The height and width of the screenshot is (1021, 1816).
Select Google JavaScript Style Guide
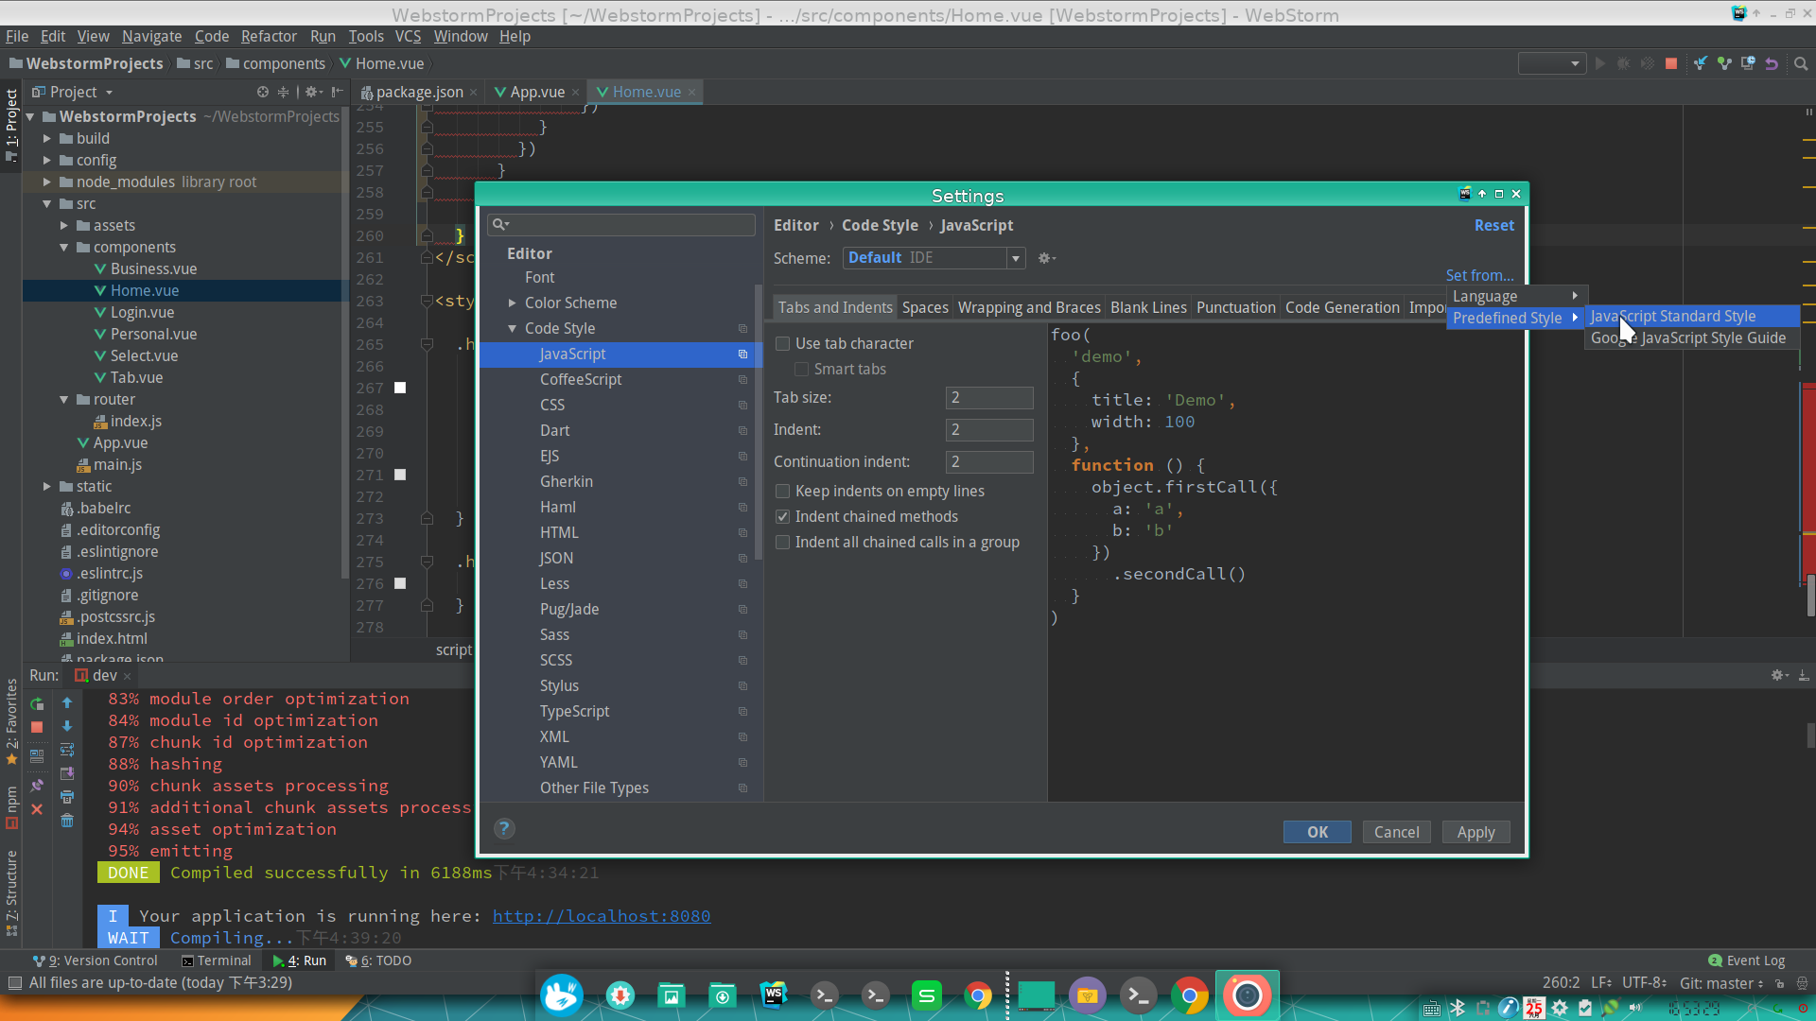(x=1691, y=338)
